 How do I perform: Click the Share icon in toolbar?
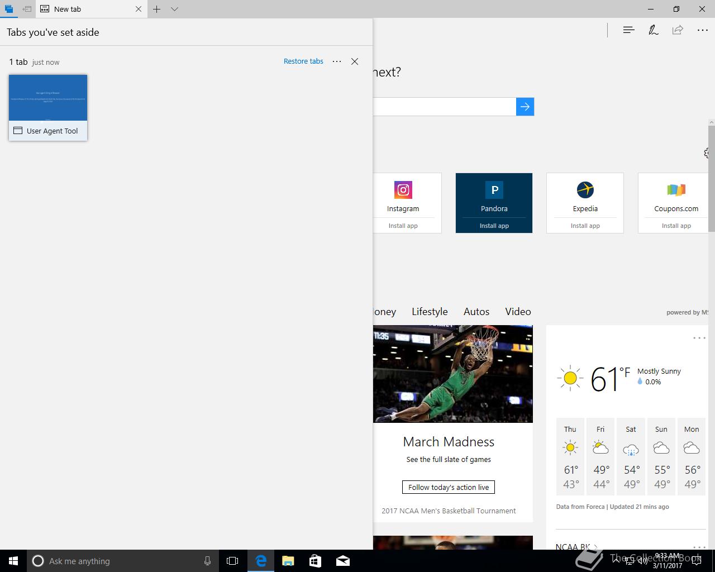coord(678,30)
